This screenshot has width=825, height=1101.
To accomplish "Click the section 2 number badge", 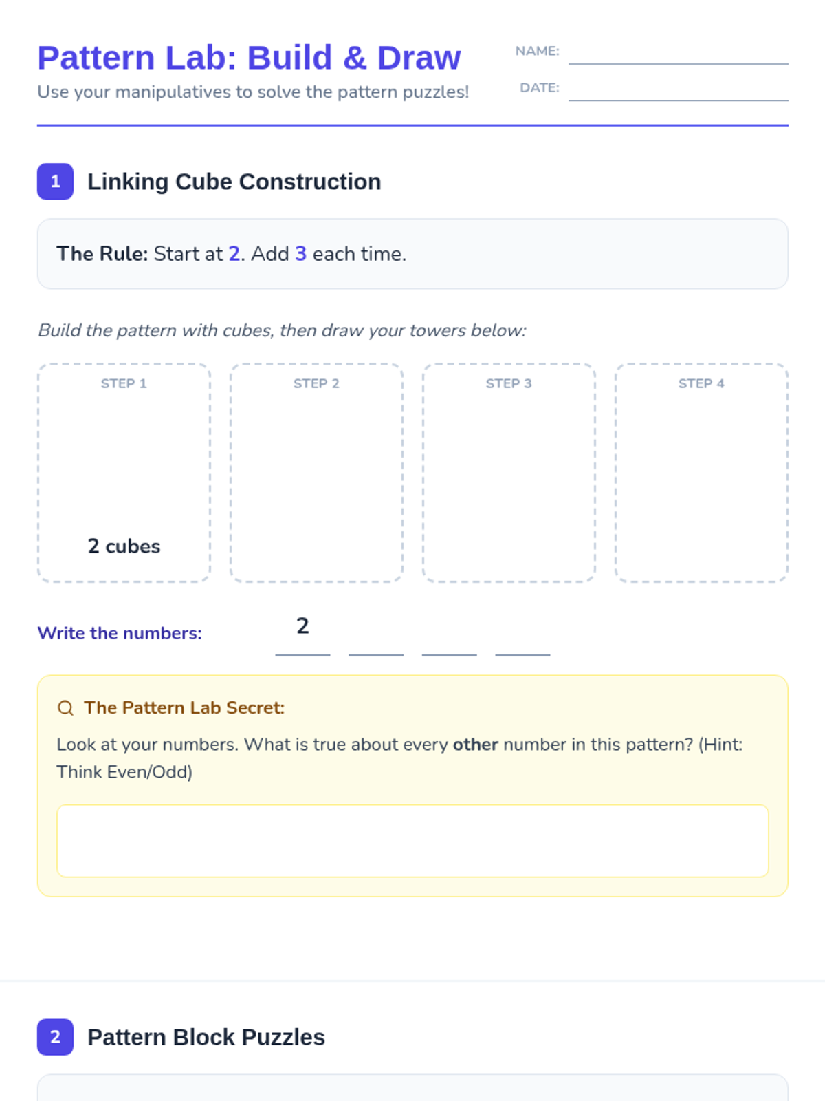I will click(x=55, y=1037).
